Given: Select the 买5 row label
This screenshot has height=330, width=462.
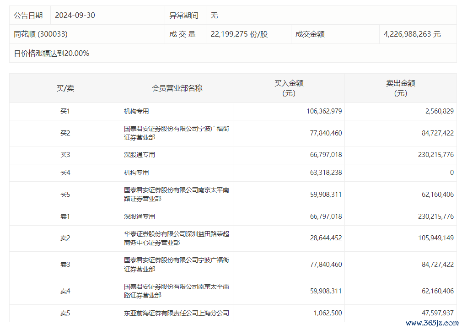Looking at the screenshot, I should pos(65,195).
